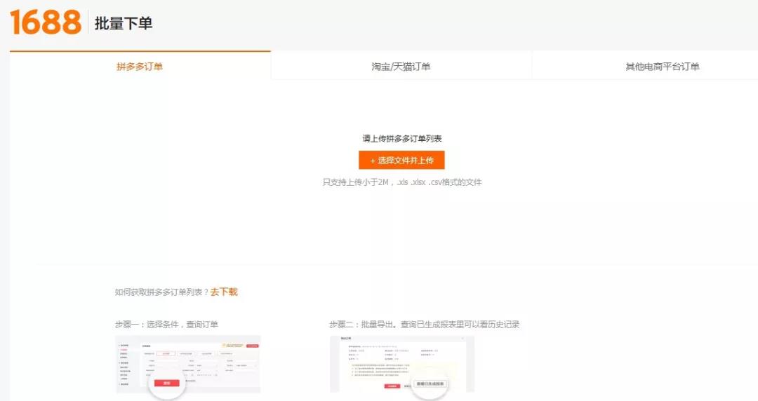Click the magnified red query button in step one image
This screenshot has height=401, width=758.
click(167, 383)
